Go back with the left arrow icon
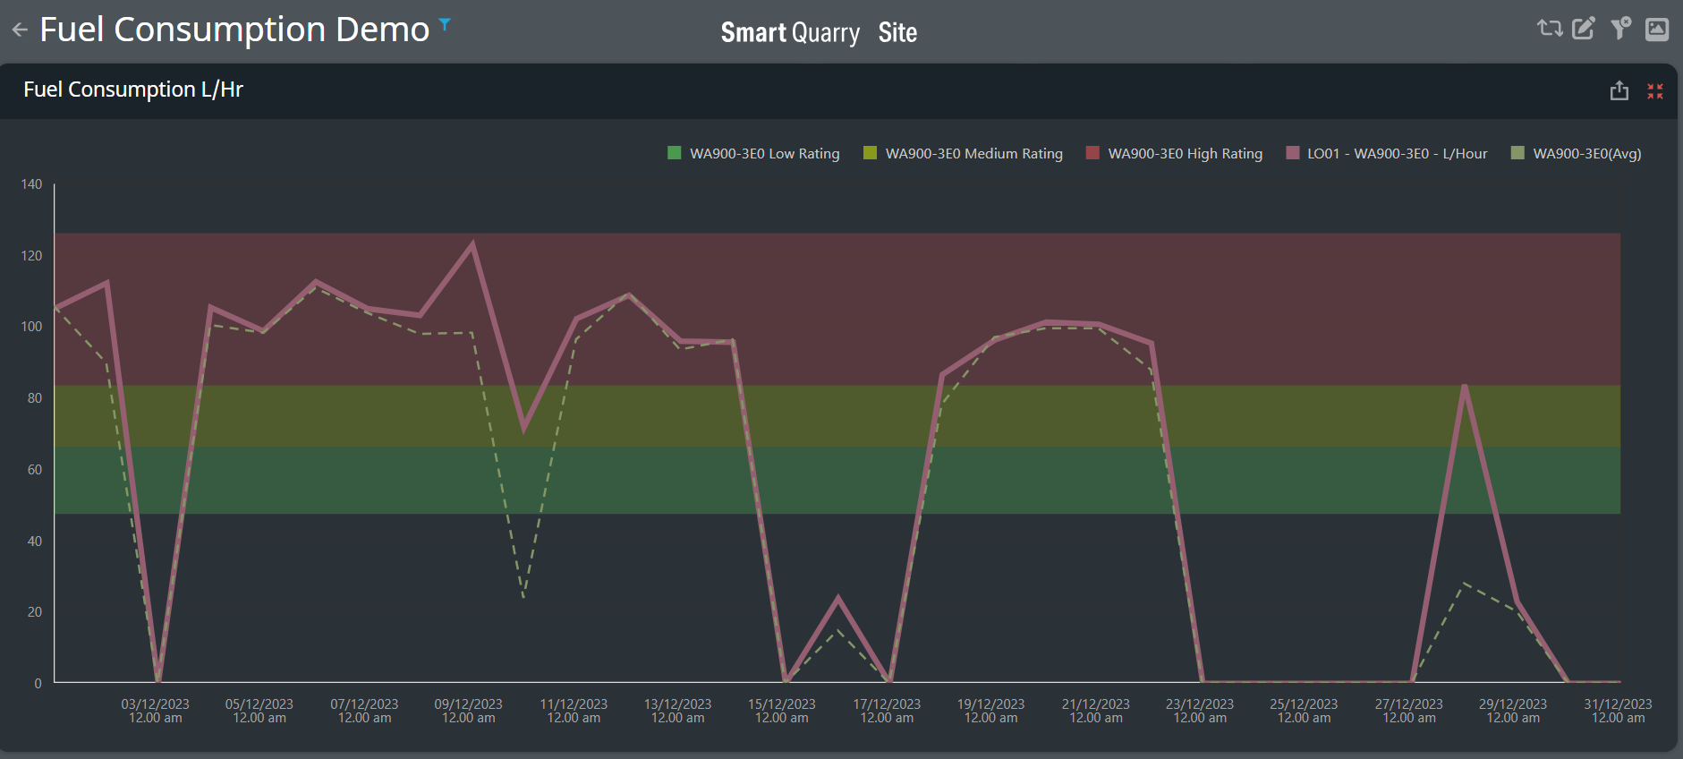Image resolution: width=1683 pixels, height=759 pixels. coord(20,30)
